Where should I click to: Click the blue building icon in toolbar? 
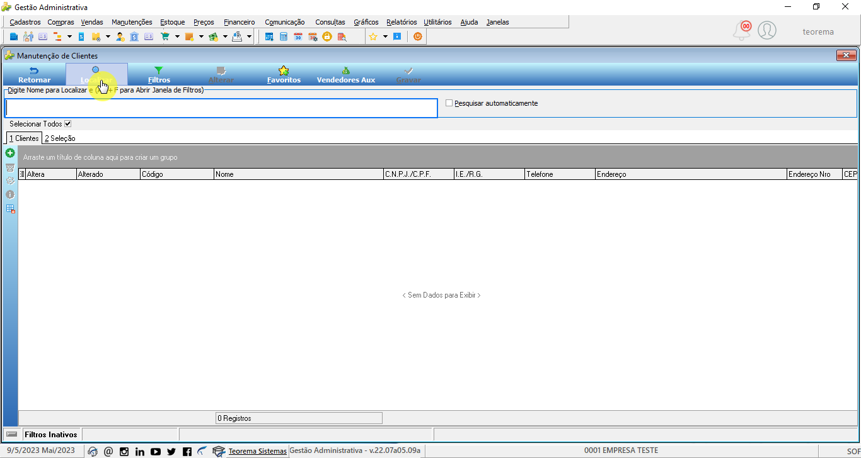coord(14,36)
